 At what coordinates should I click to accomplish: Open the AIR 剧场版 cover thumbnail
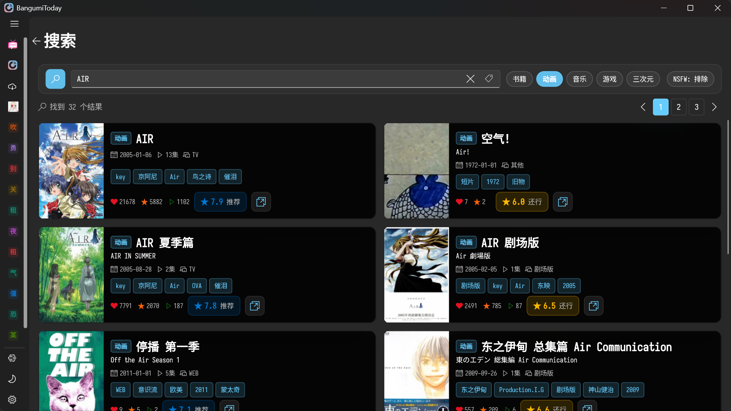point(417,275)
